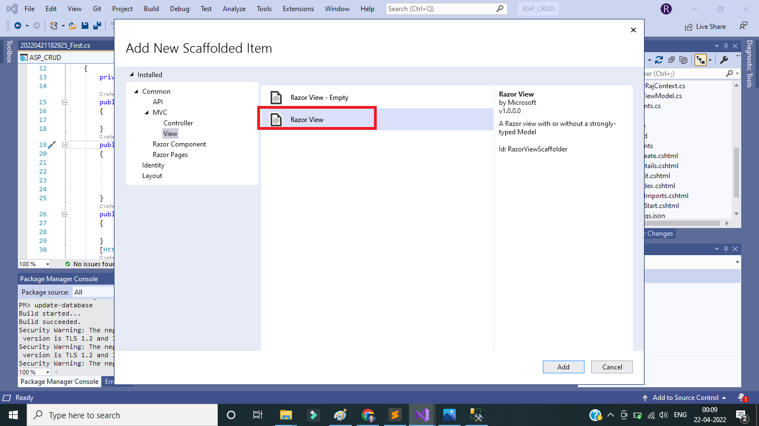The height and width of the screenshot is (426, 759).
Task: Select the Razor View - Empty template
Action: click(x=319, y=98)
